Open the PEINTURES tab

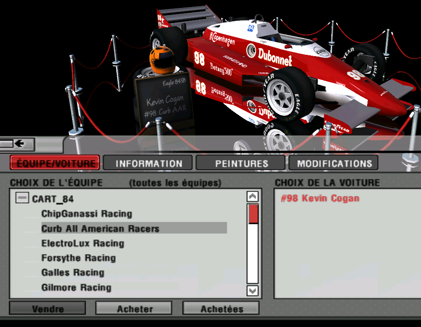click(x=241, y=163)
